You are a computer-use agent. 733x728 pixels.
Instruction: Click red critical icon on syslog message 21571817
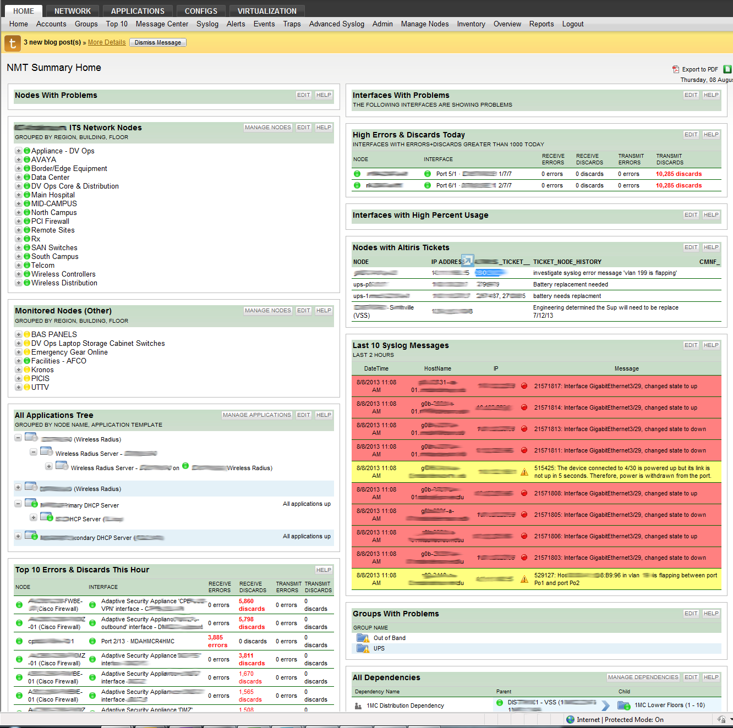[x=524, y=386]
